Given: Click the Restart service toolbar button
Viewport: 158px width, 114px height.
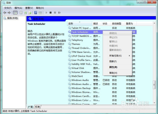Looking at the screenshot, I should tap(59, 13).
